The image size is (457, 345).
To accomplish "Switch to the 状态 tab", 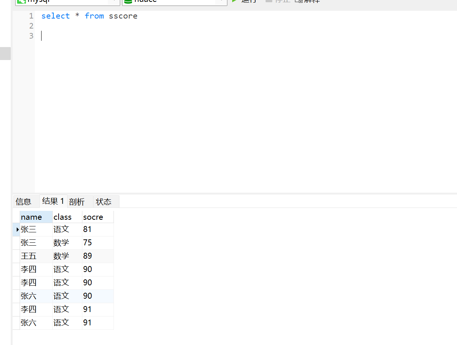I will click(x=106, y=202).
